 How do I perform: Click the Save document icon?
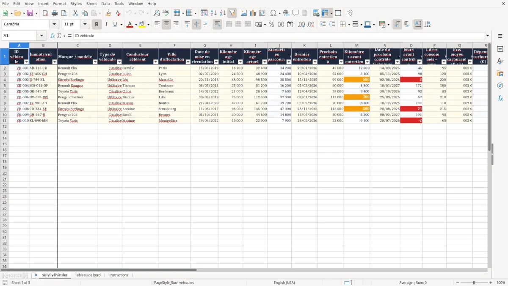tap(30, 13)
